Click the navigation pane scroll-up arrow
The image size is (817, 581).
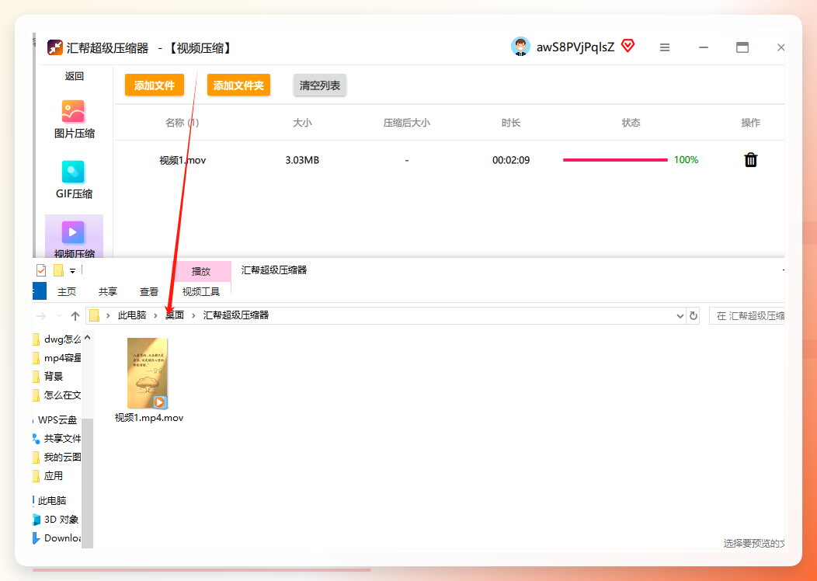(x=88, y=337)
